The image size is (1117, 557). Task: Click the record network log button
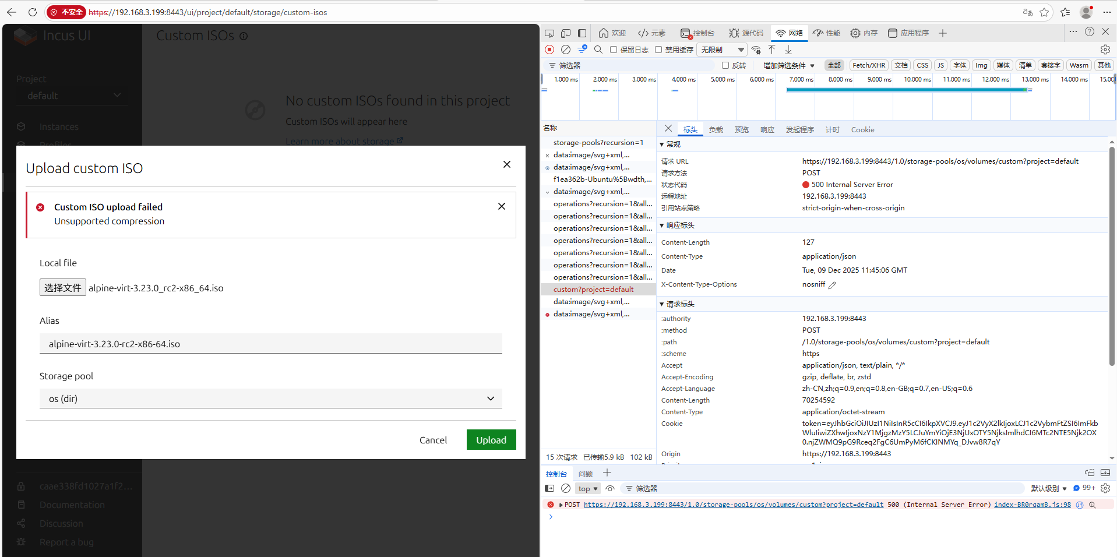click(549, 50)
